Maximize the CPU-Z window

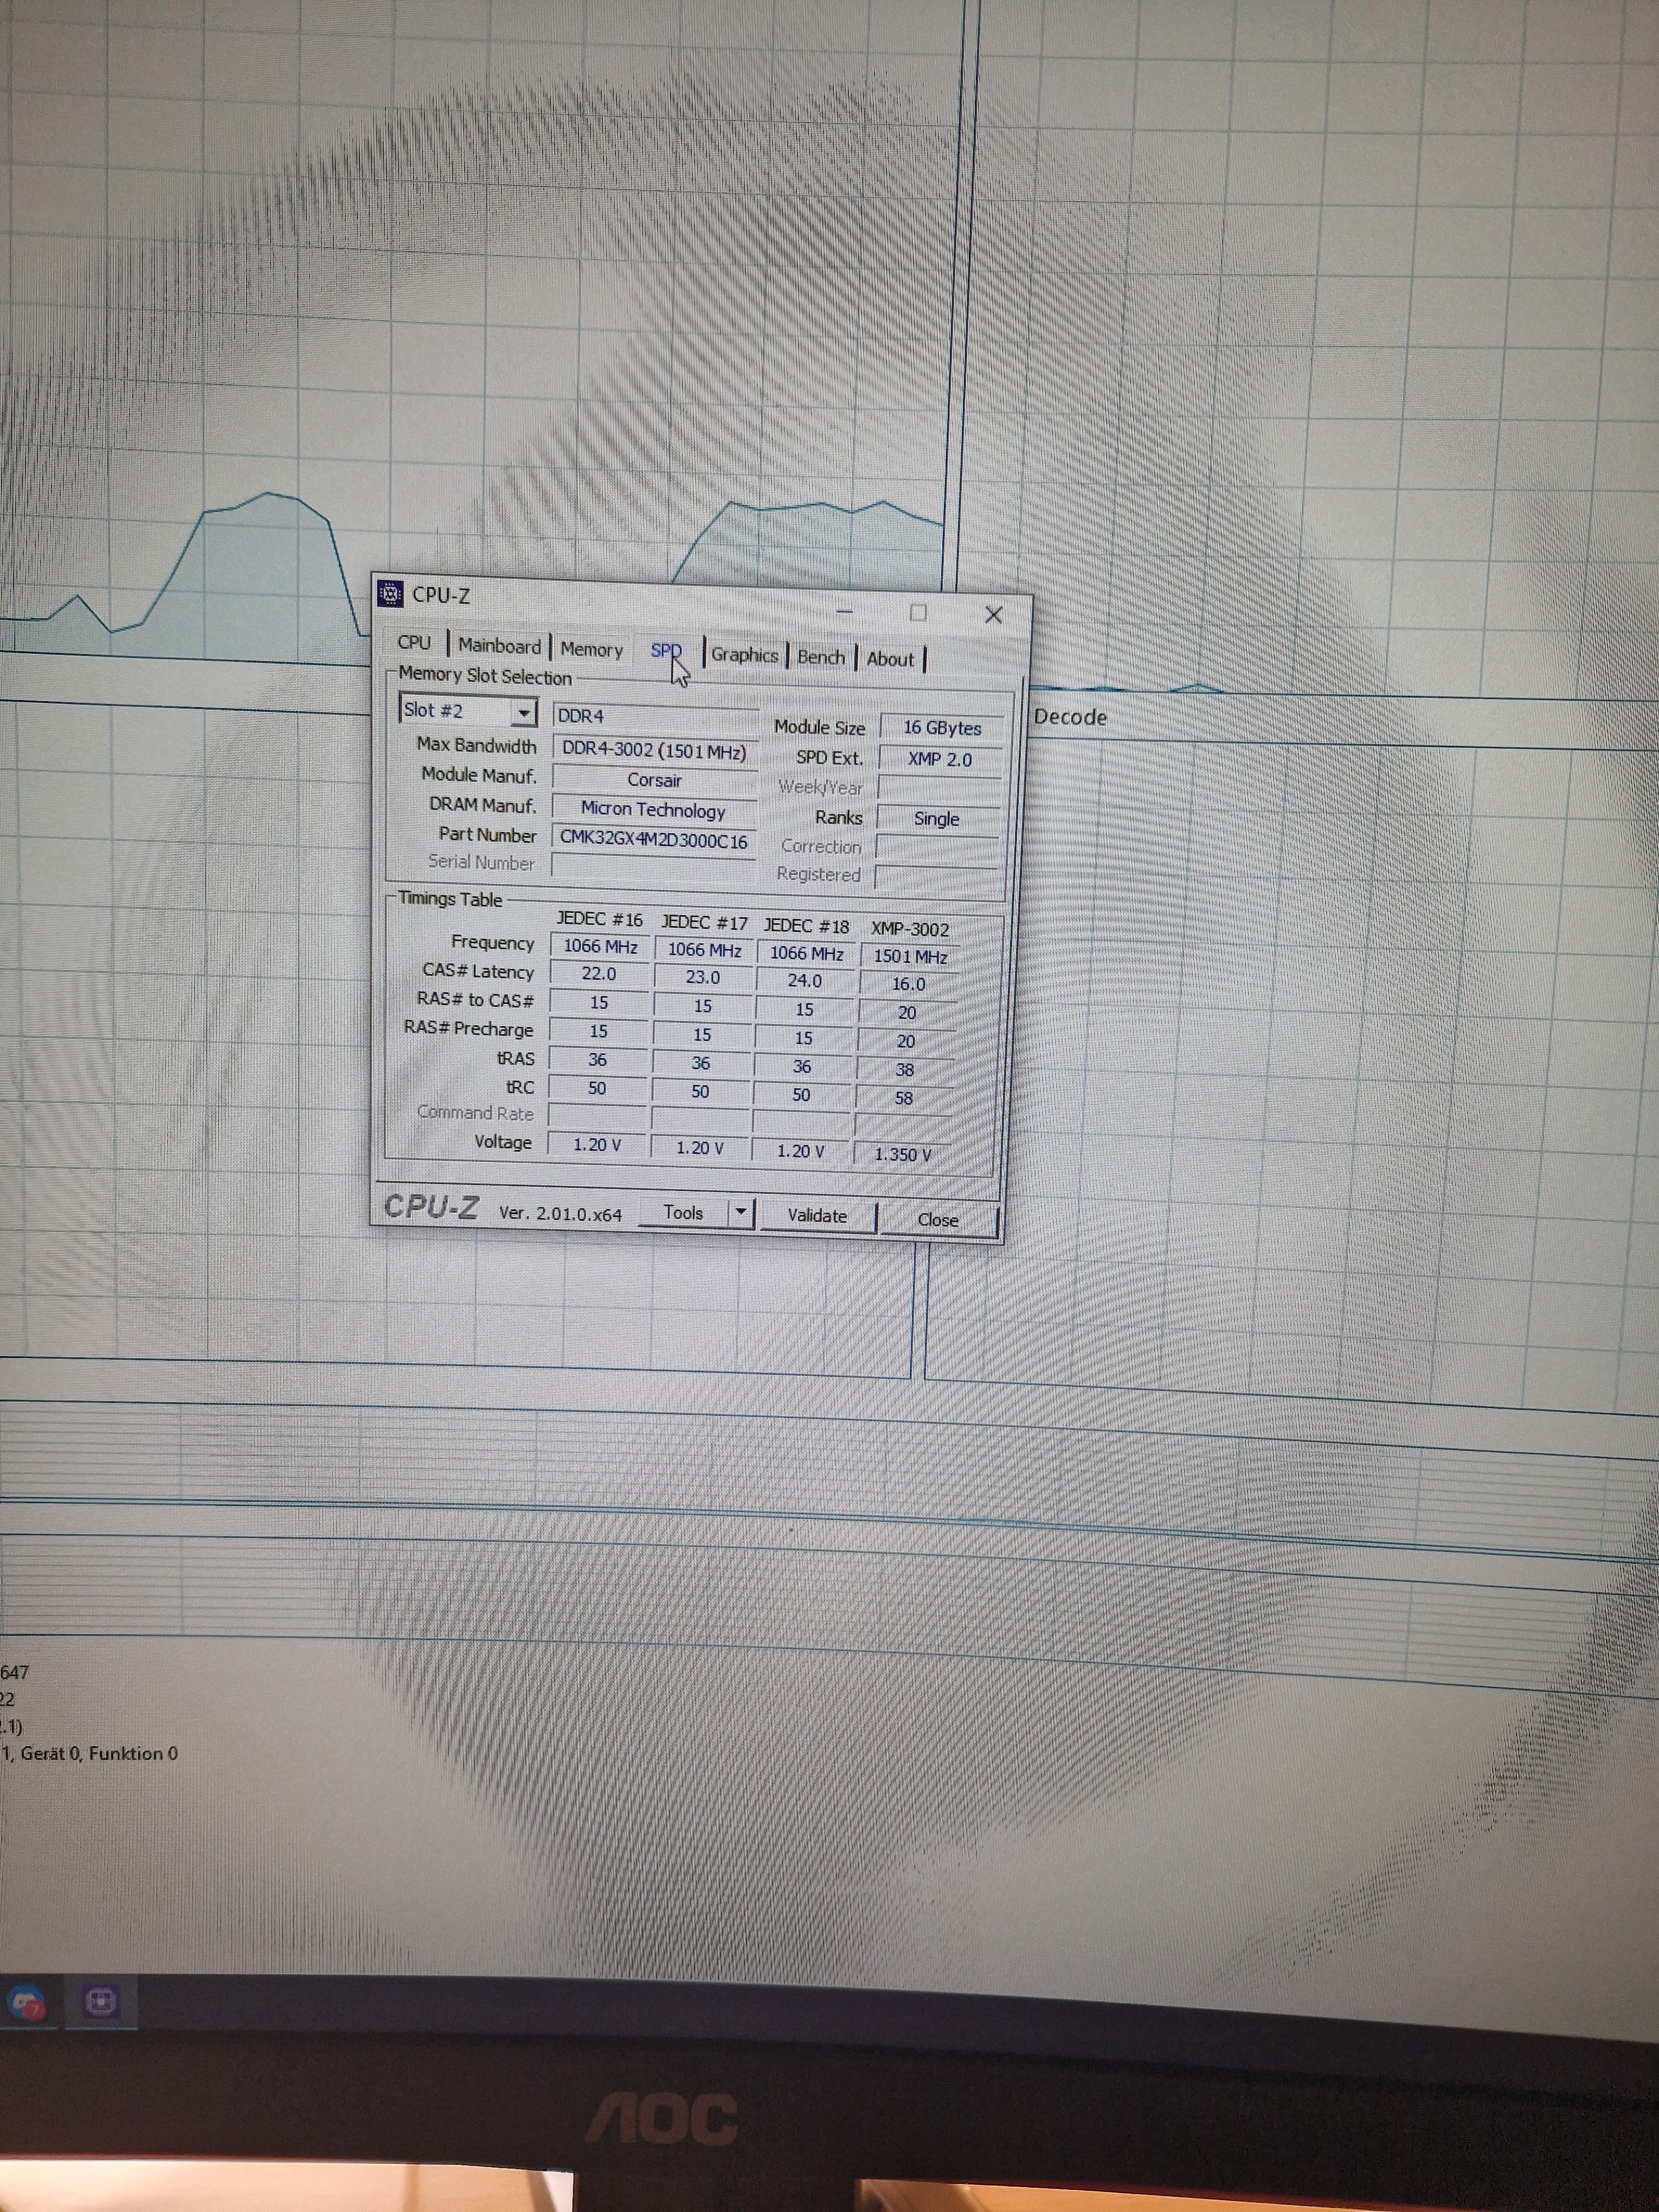point(918,612)
